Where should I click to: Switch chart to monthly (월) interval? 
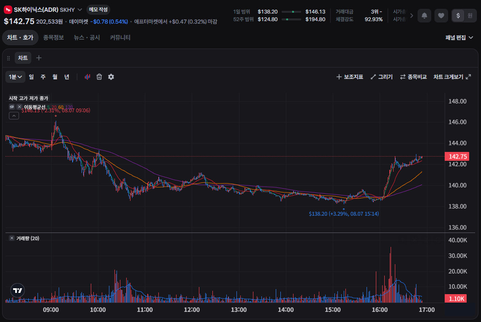(55, 77)
